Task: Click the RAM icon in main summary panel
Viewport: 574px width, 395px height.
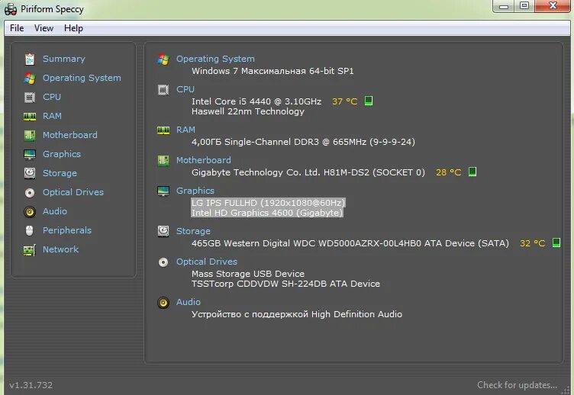Action: 163,130
